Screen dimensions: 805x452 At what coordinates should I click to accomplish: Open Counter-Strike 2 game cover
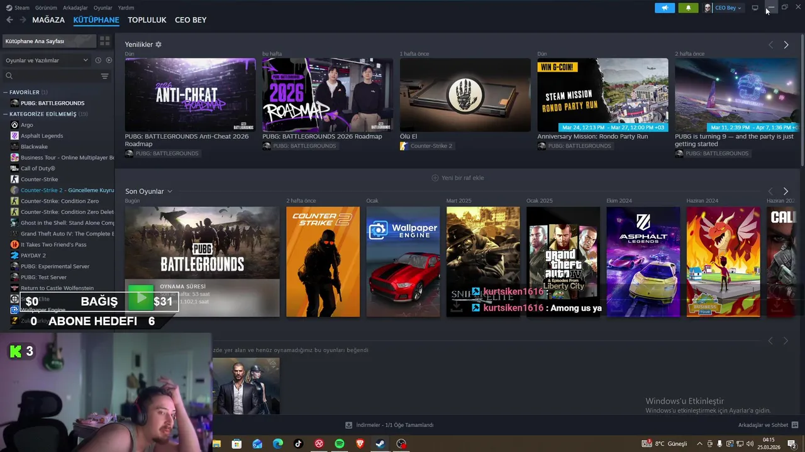coord(323,262)
